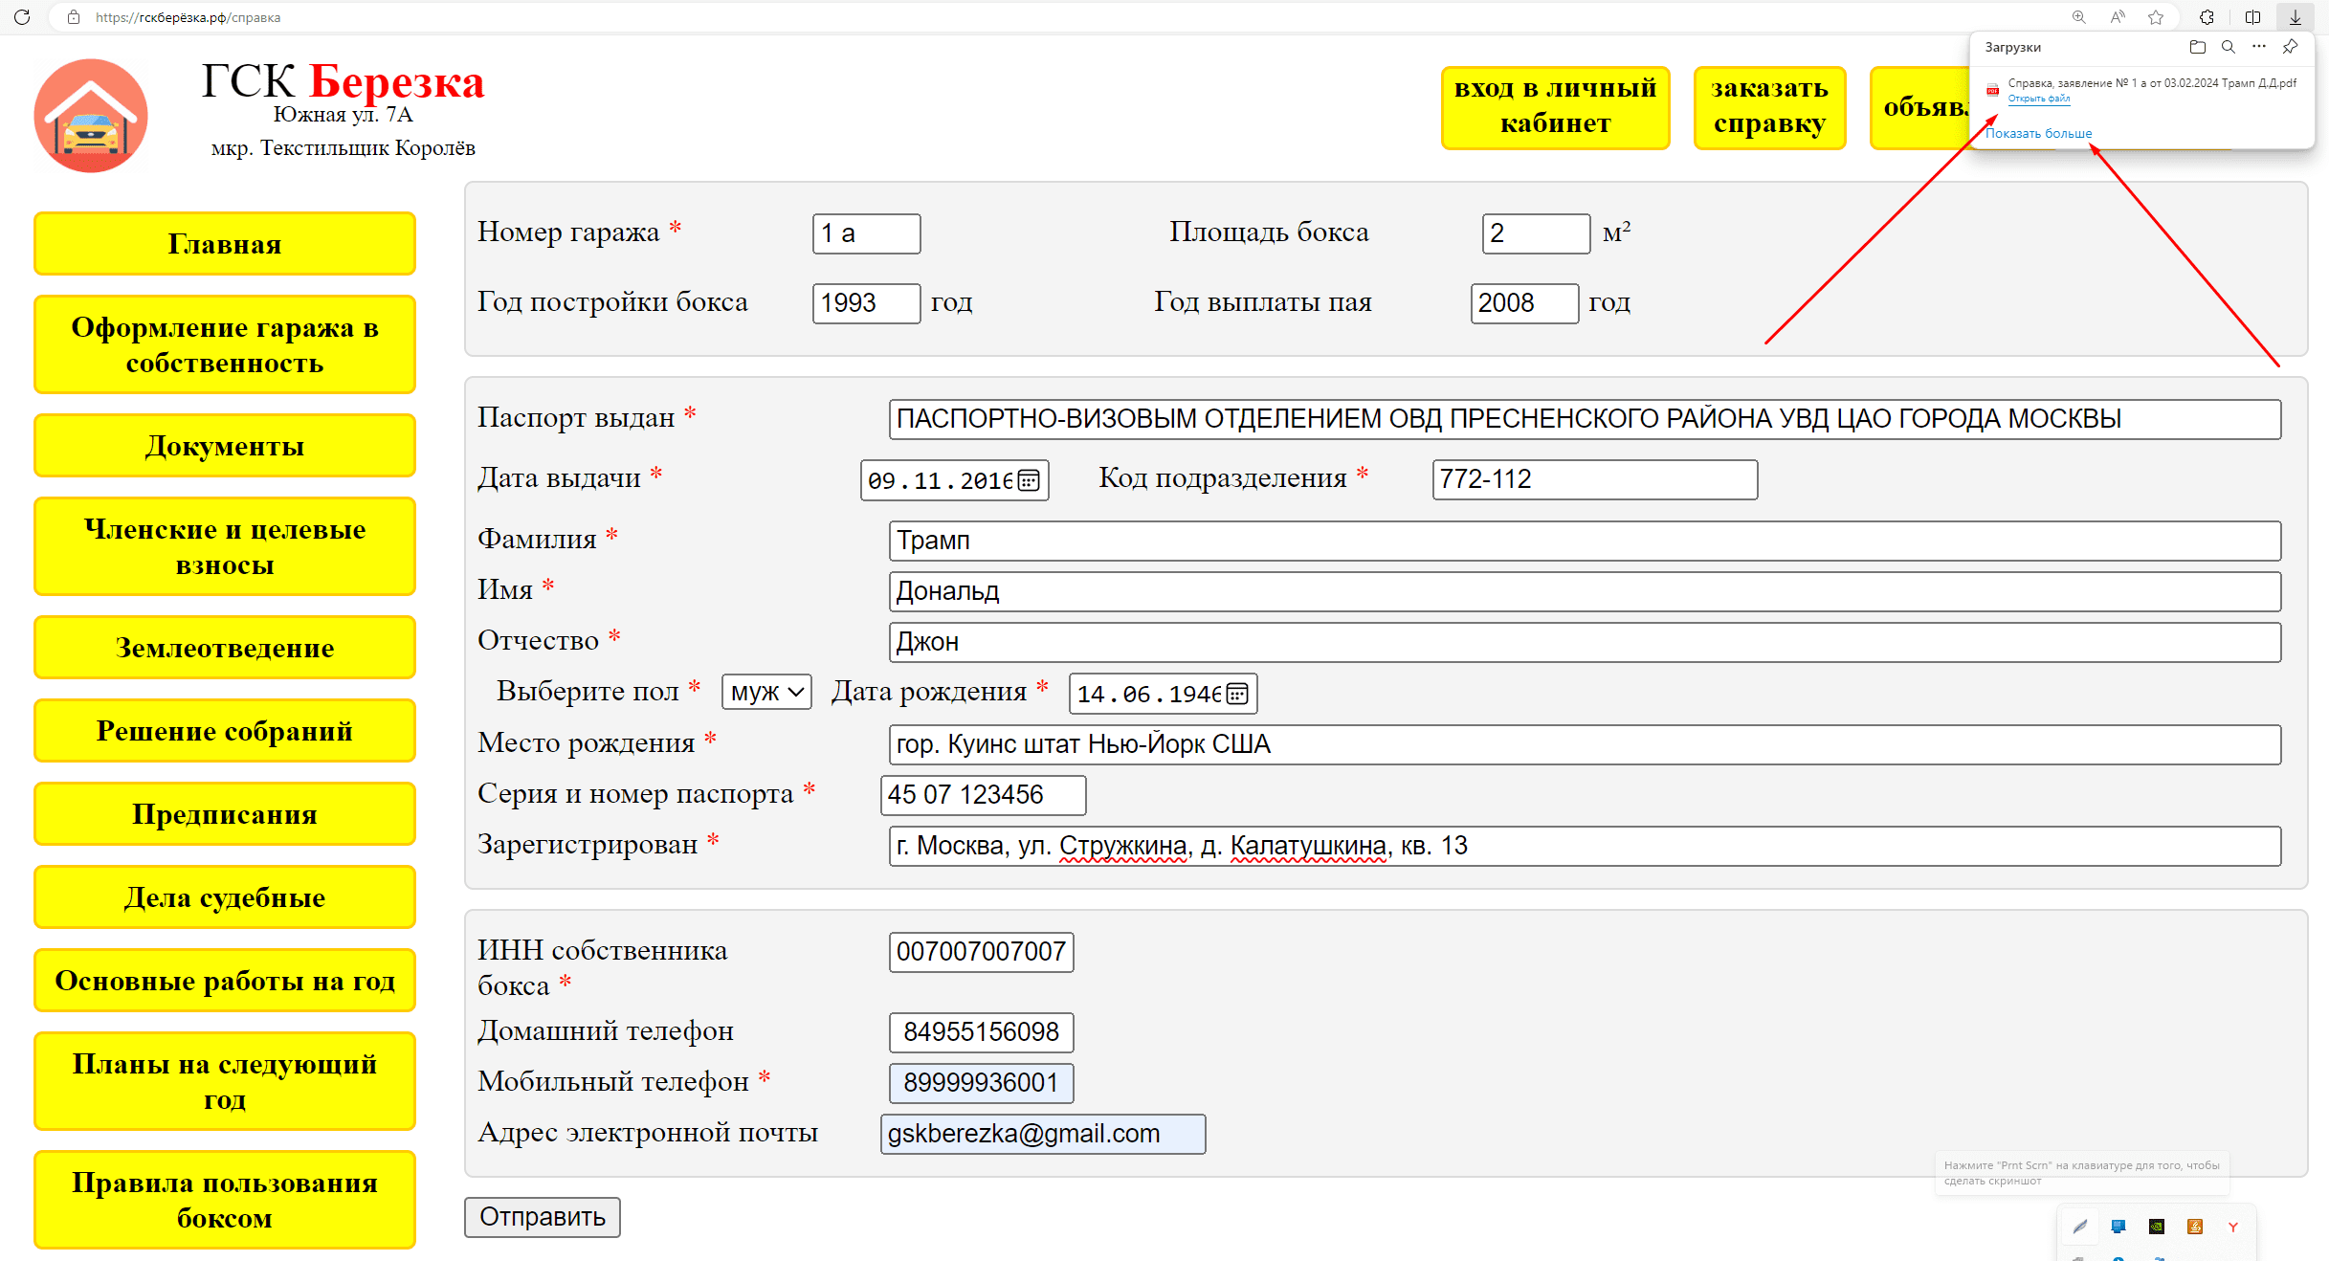
Task: Click the blue monitor tray icon
Action: pyautogui.click(x=2118, y=1227)
